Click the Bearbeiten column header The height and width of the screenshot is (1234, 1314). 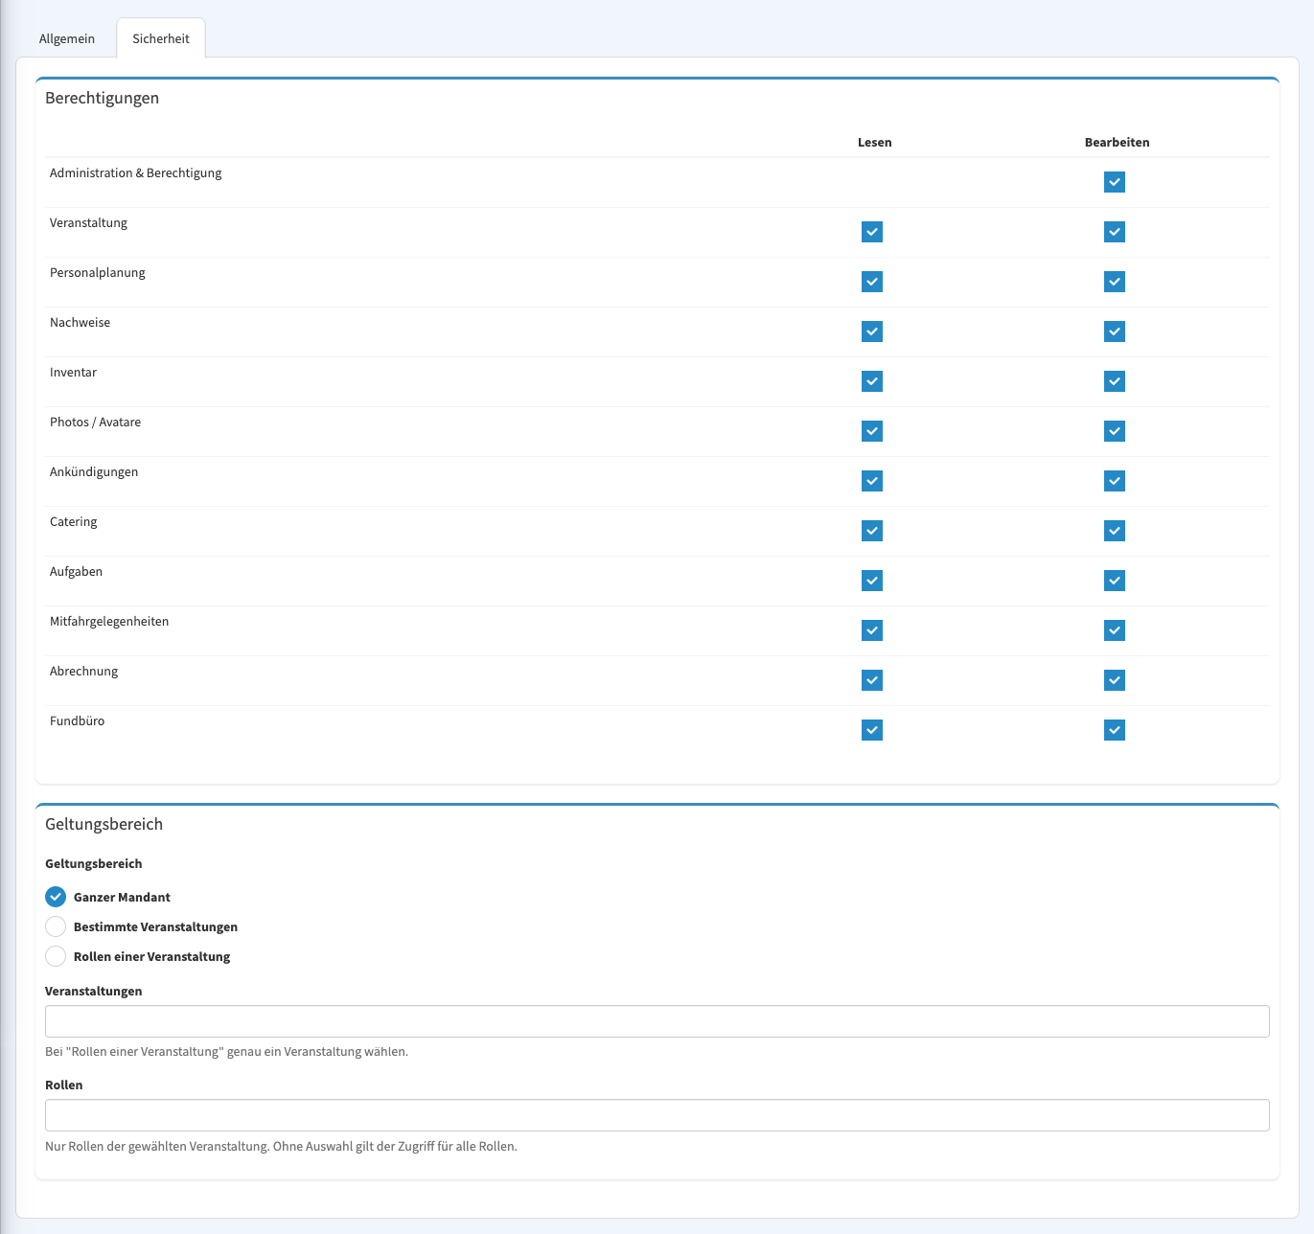click(1117, 143)
